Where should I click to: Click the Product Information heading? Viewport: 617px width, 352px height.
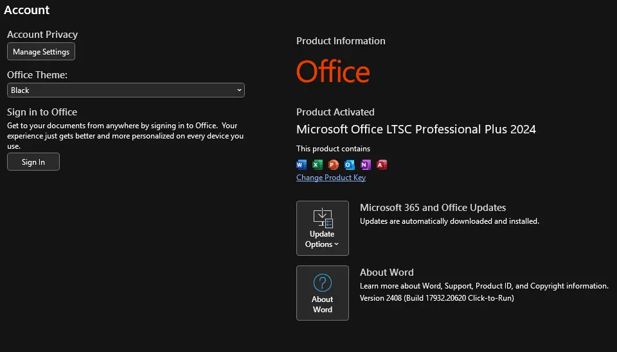tap(341, 41)
